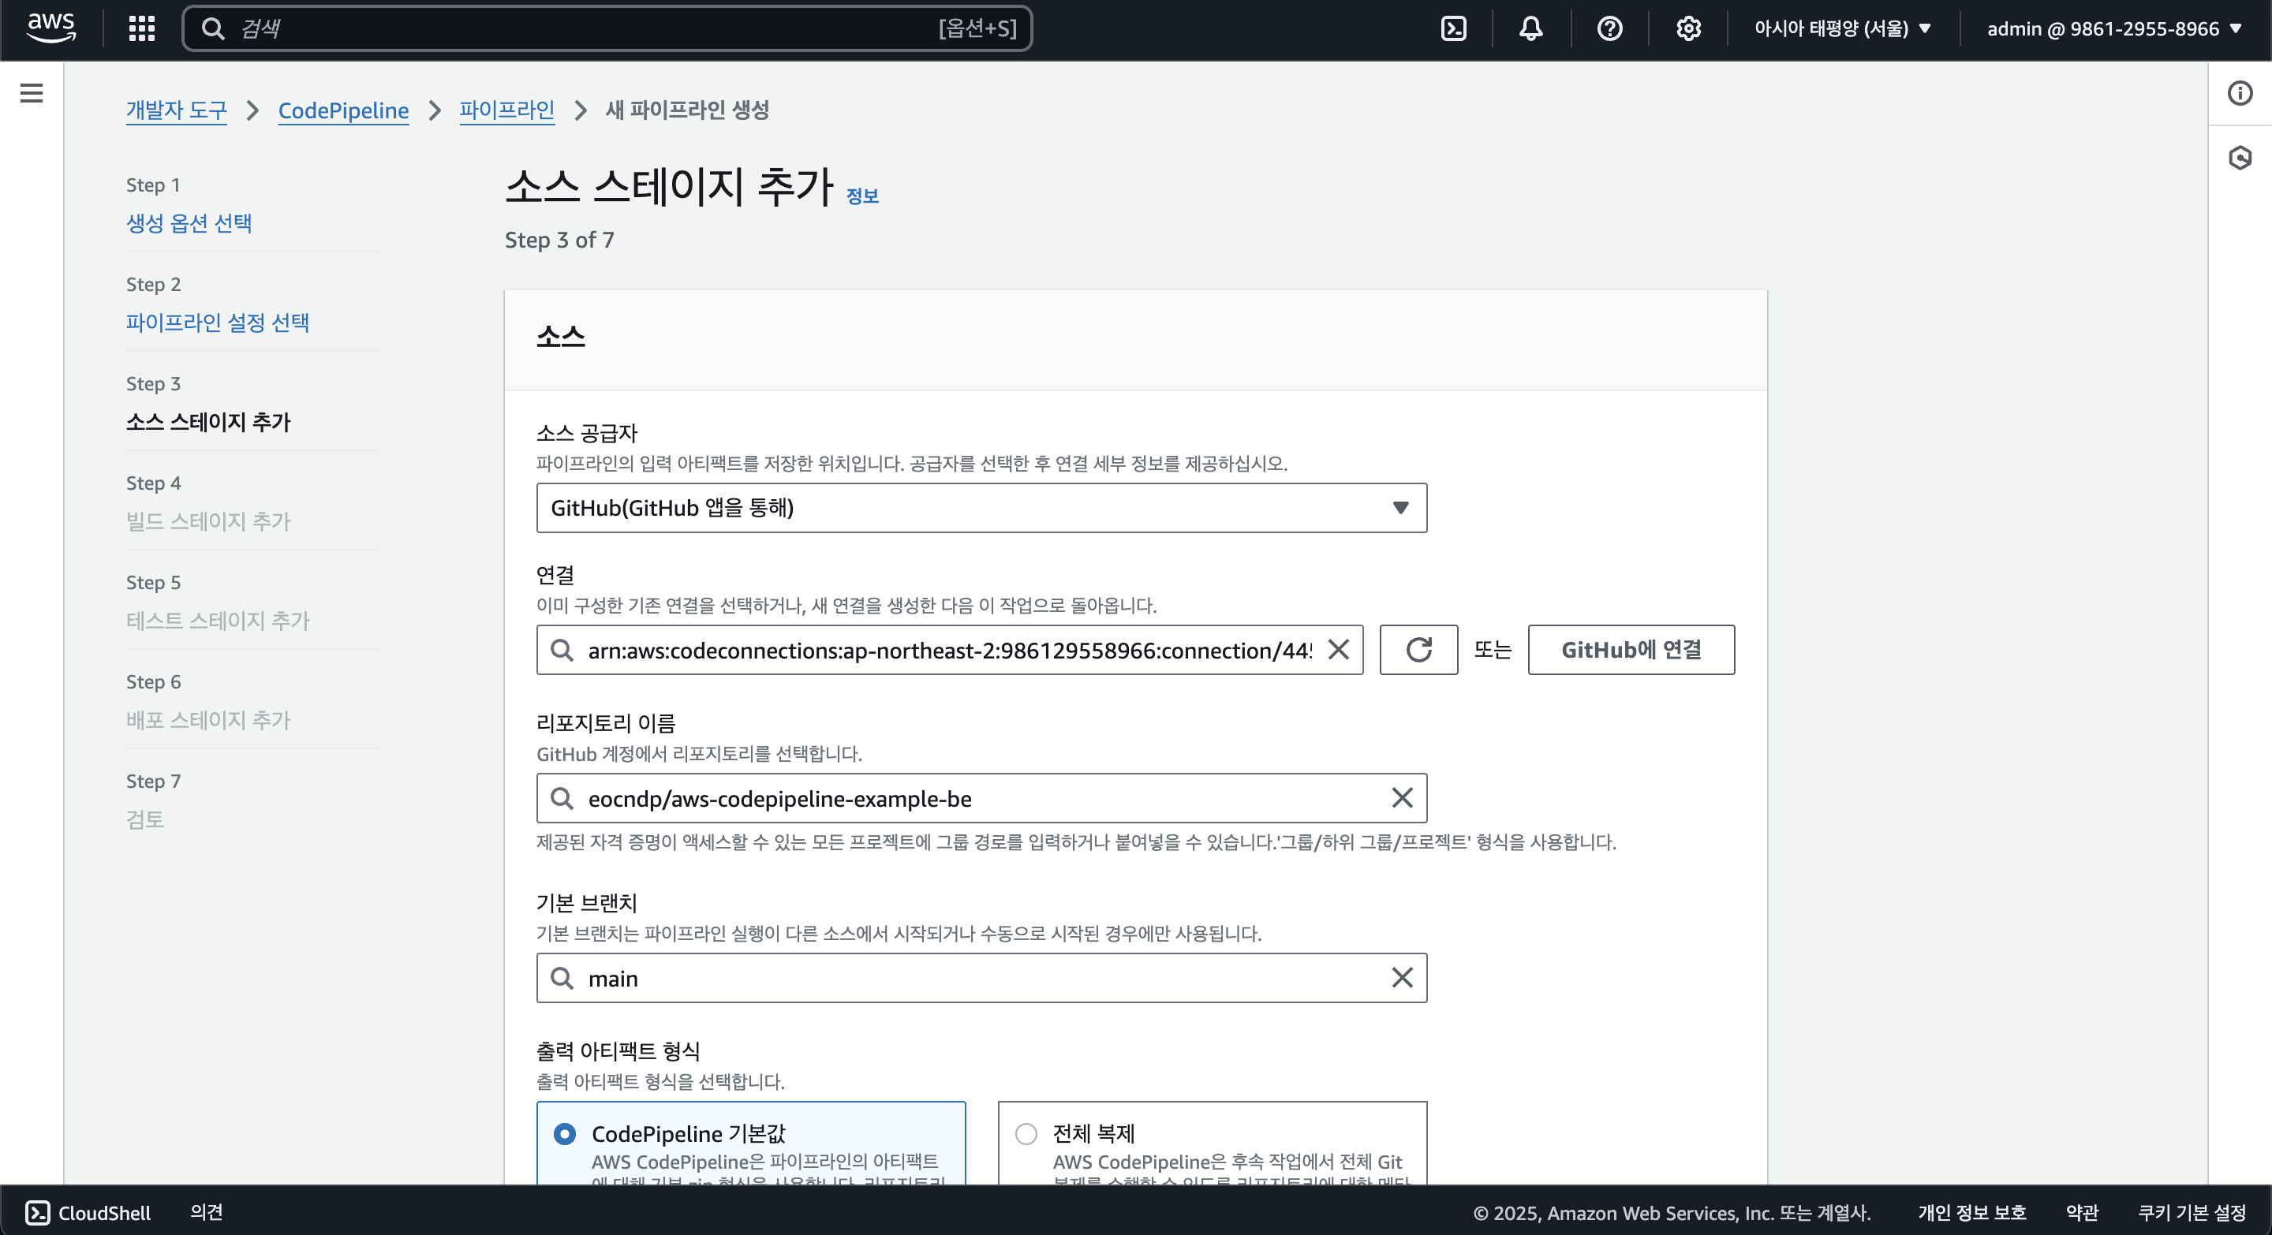Click the 기본 브랜치 main input field

click(x=979, y=978)
